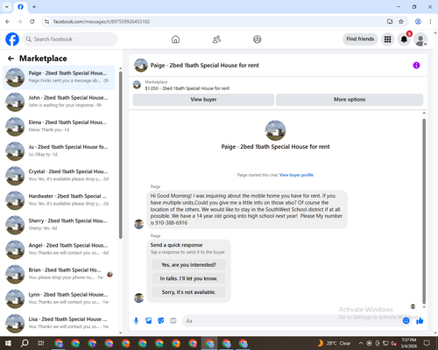The width and height of the screenshot is (438, 350).
Task: Send quick response 'Yes, are you interested?'
Action: [x=188, y=265]
